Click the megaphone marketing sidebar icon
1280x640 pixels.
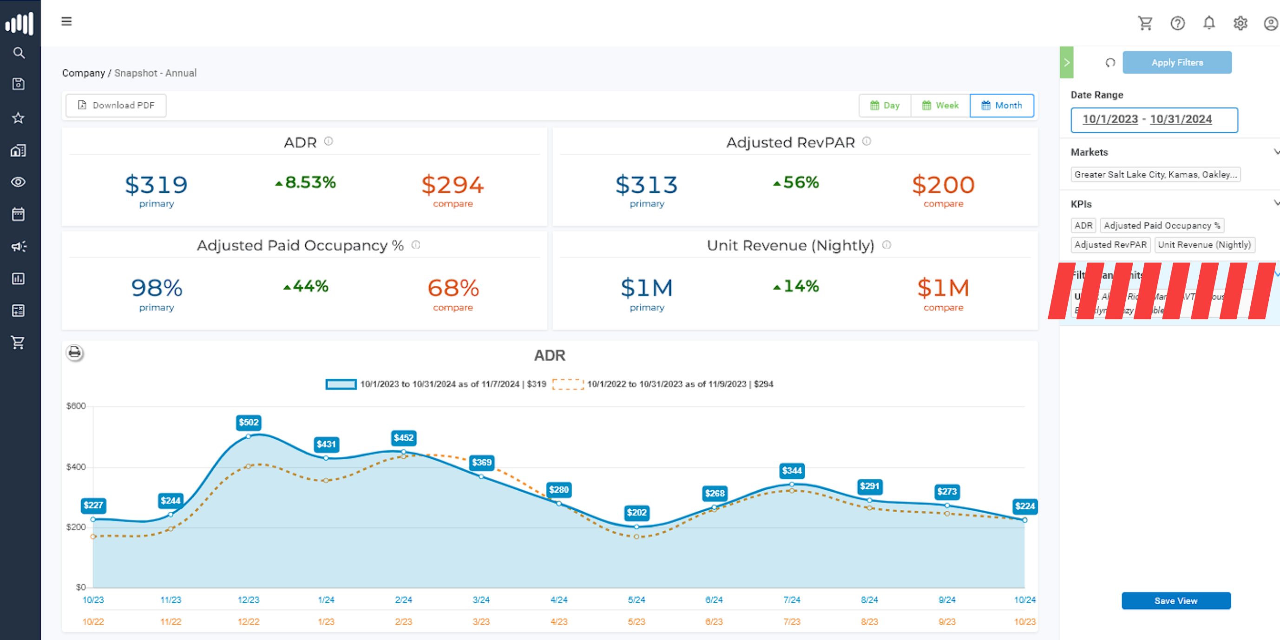pos(19,246)
